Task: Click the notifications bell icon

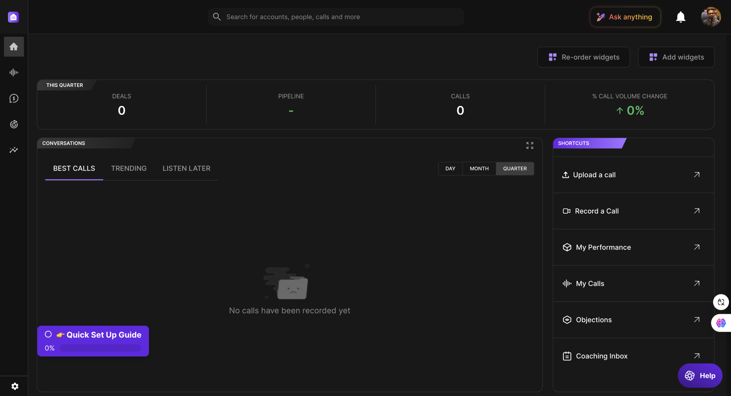Action: click(x=680, y=17)
